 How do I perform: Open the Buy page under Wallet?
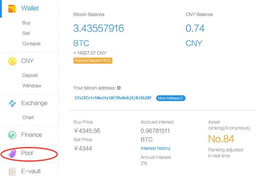[26, 23]
